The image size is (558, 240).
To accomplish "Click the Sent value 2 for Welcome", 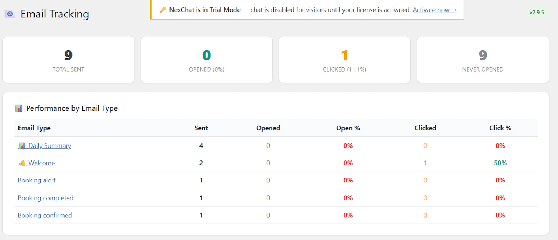I will click(x=201, y=163).
